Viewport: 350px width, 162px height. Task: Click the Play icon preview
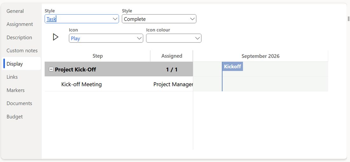tap(56, 37)
